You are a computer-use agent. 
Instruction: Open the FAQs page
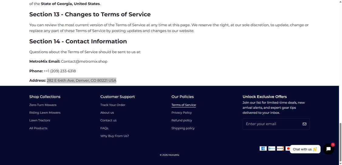104,128
